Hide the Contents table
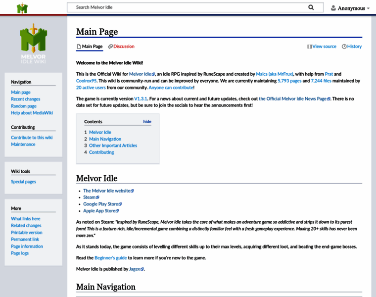This screenshot has width=376, height=297. (147, 121)
